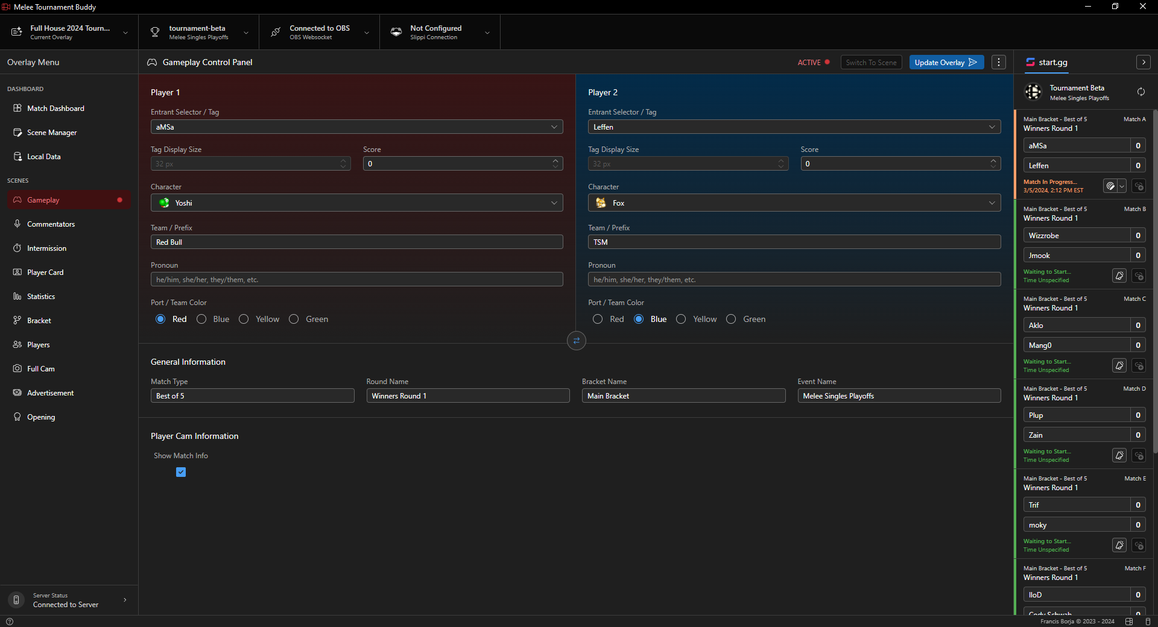The height and width of the screenshot is (627, 1158).
Task: Expand the tournament-beta dropdown
Action: point(246,33)
